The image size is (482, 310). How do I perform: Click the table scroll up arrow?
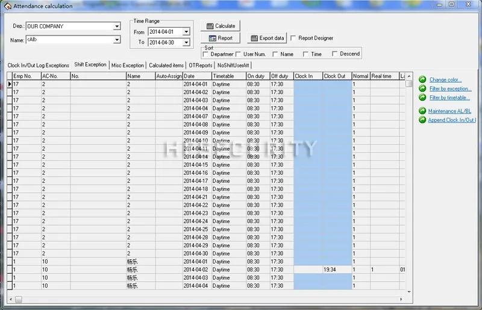(409, 76)
